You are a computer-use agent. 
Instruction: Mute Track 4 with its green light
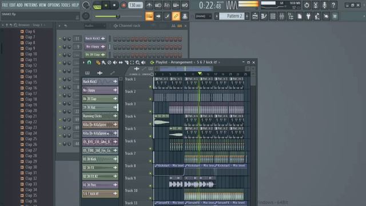click(150, 124)
